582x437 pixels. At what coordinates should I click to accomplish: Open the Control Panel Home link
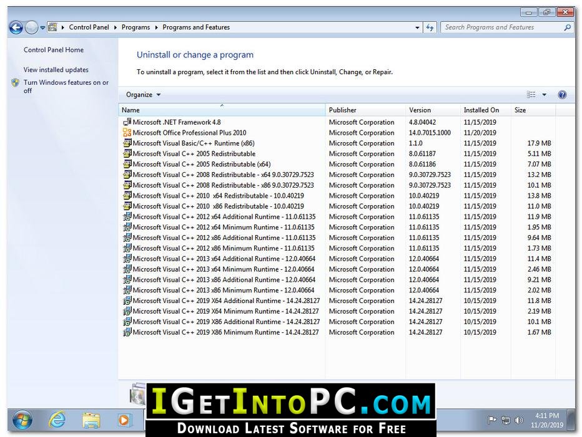(x=54, y=50)
